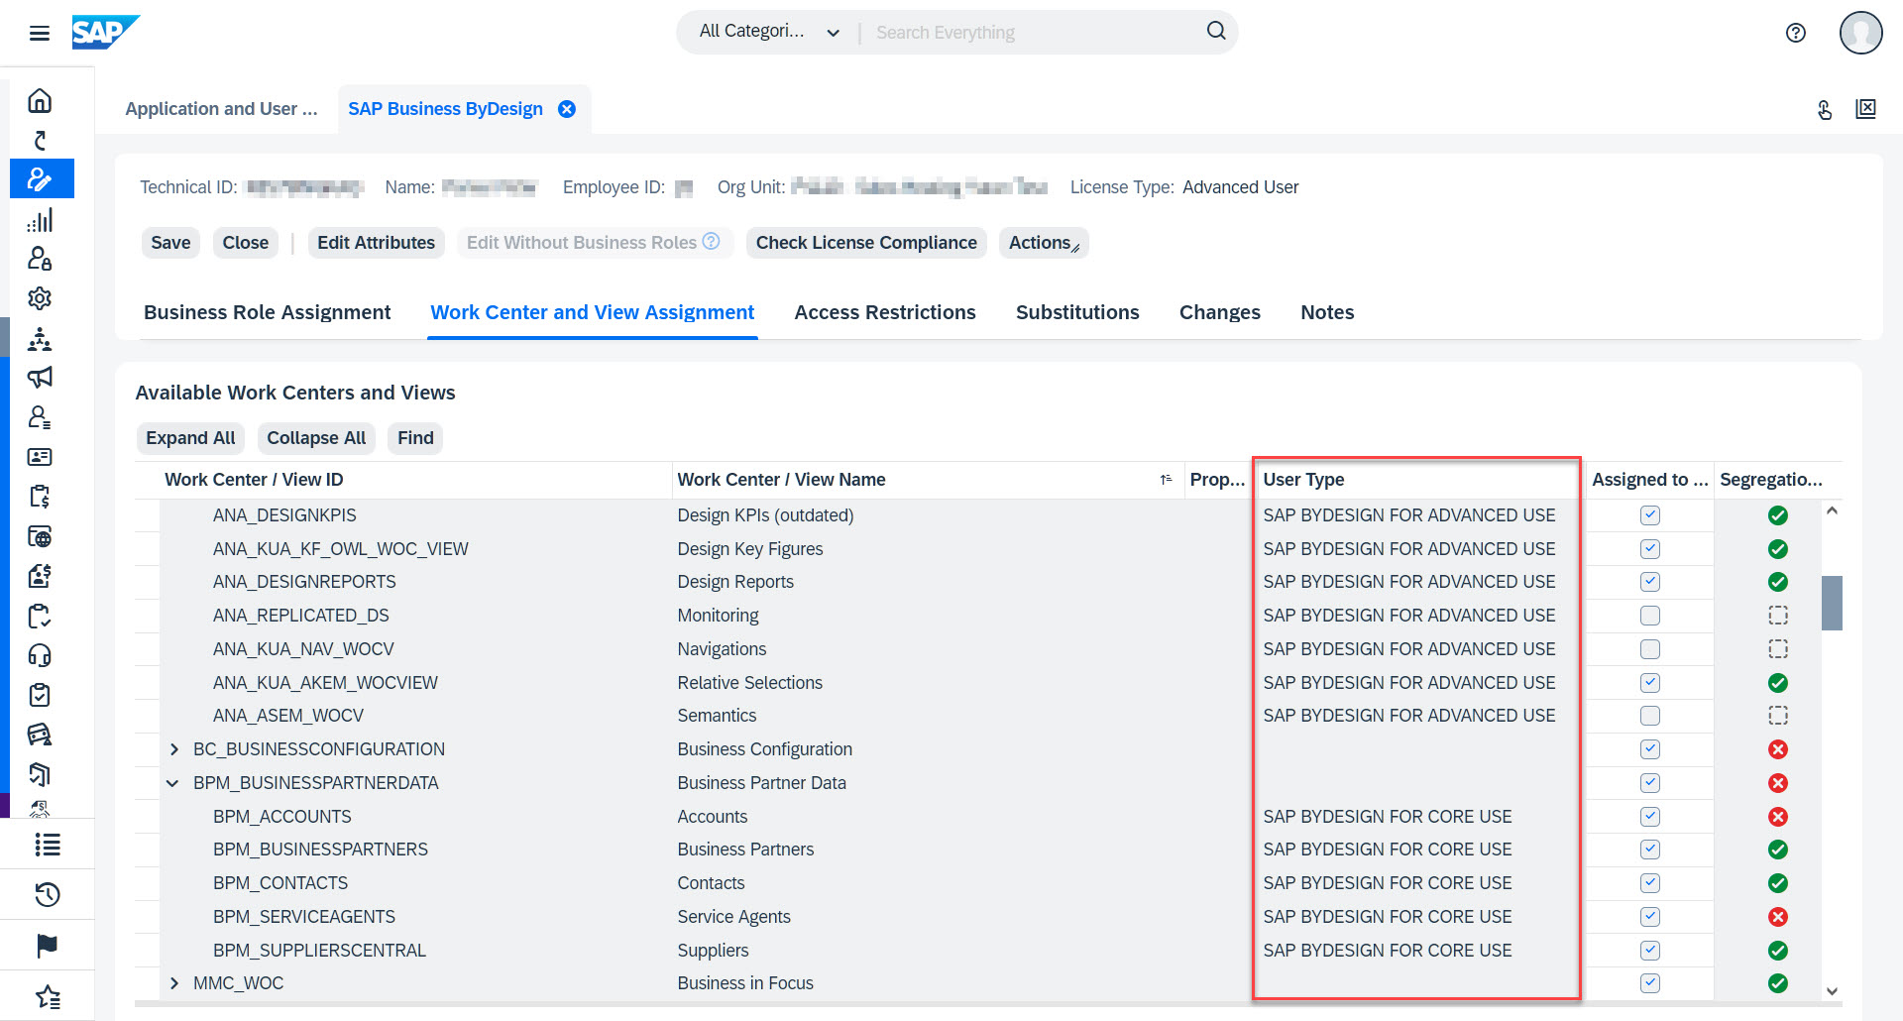1903x1021 pixels.
Task: Toggle the Assigned checkbox for Service Agents
Action: (1650, 917)
